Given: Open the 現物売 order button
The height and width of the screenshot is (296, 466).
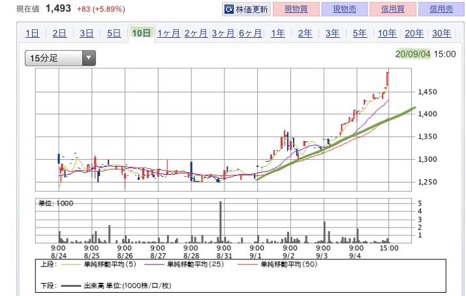Looking at the screenshot, I should [x=345, y=9].
